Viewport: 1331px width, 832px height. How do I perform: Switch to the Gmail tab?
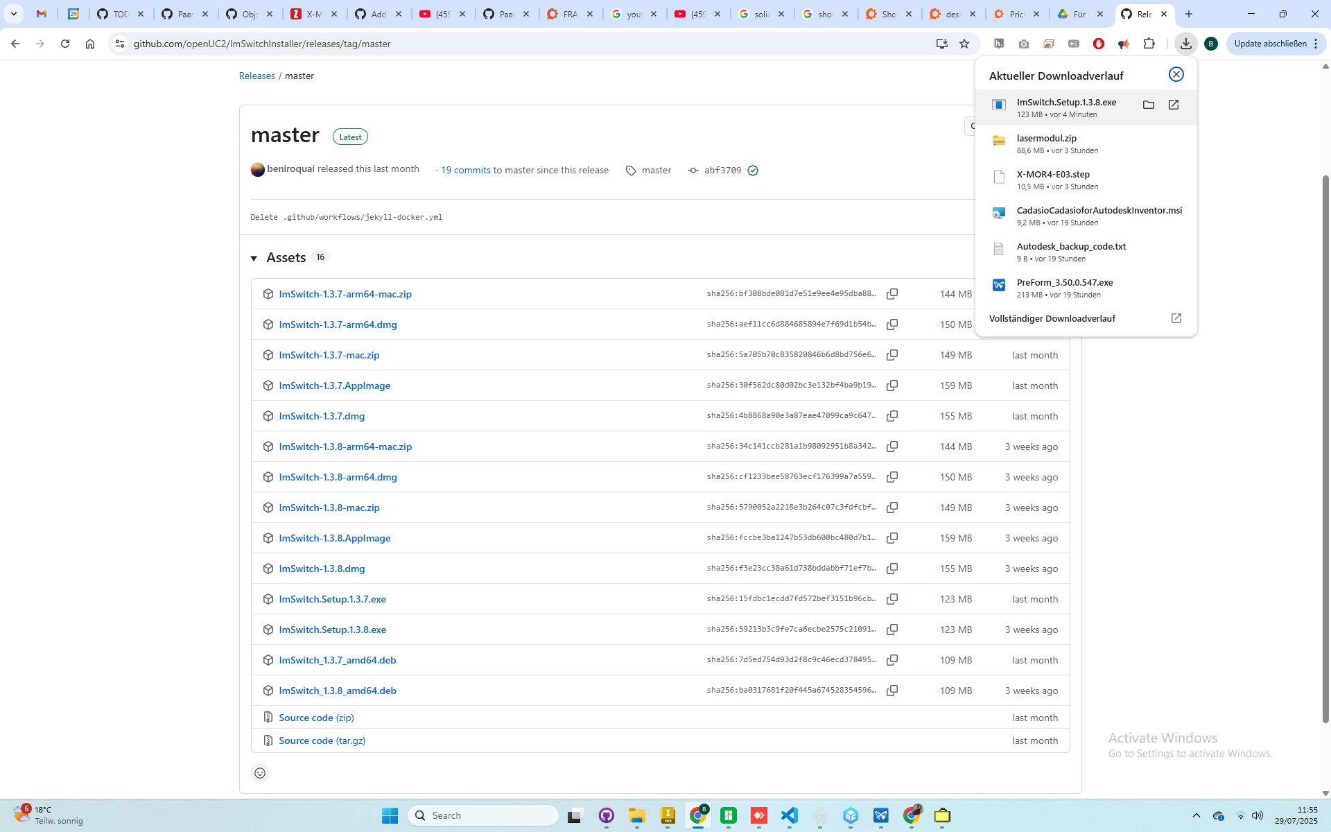pos(42,14)
